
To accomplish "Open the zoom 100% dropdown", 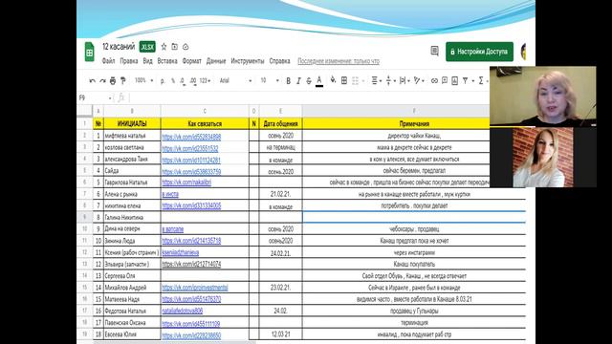I will point(143,80).
